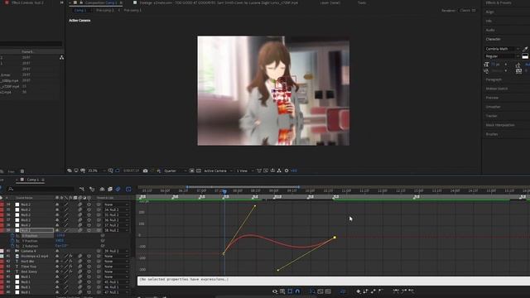Switch to the Pre-comp 2 viewer tab
Image resolution: width=530 pixels, height=298 pixels.
(105, 10)
